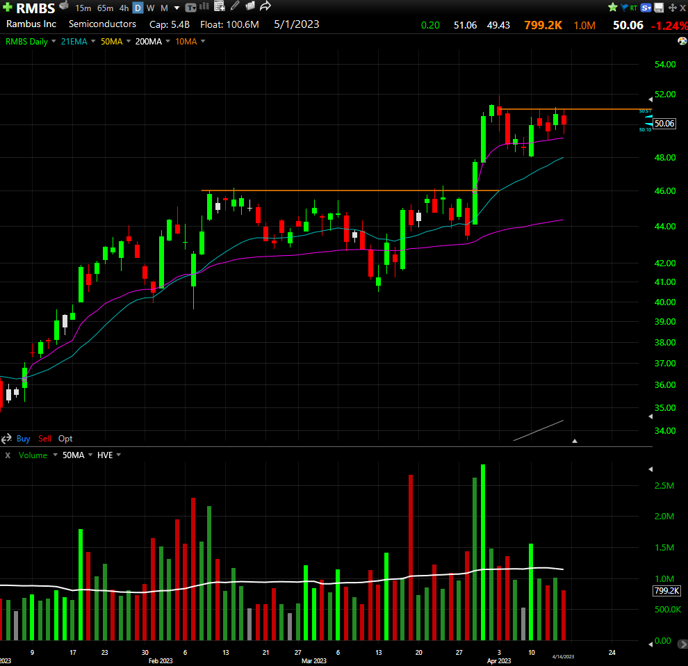Screen dimensions: 688x666
Task: Click the upper orange resistance line near 51
Action: click(x=575, y=109)
